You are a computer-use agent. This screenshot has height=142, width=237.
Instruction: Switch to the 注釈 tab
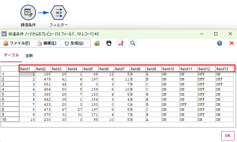(29, 56)
